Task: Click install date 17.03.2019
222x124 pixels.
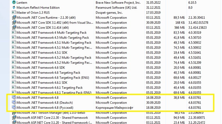Action: pyautogui.click(x=153, y=13)
